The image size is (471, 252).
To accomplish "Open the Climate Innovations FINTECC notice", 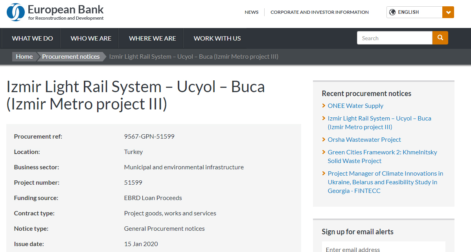I will 385,182.
